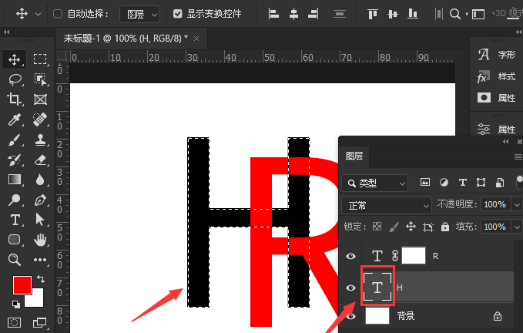Select the Lasso tool
The height and width of the screenshot is (333, 523).
click(x=15, y=79)
